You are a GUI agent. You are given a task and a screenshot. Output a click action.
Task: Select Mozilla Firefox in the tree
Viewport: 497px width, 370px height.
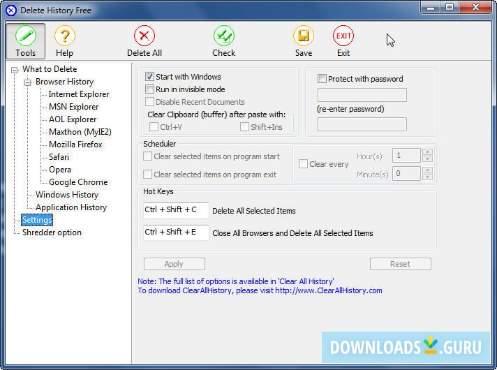click(x=75, y=145)
